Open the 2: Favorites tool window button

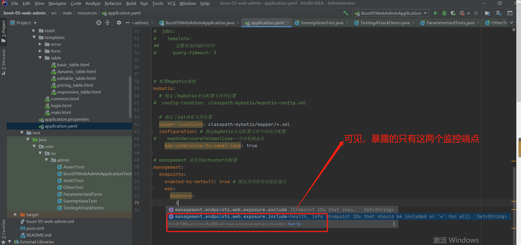3,231
